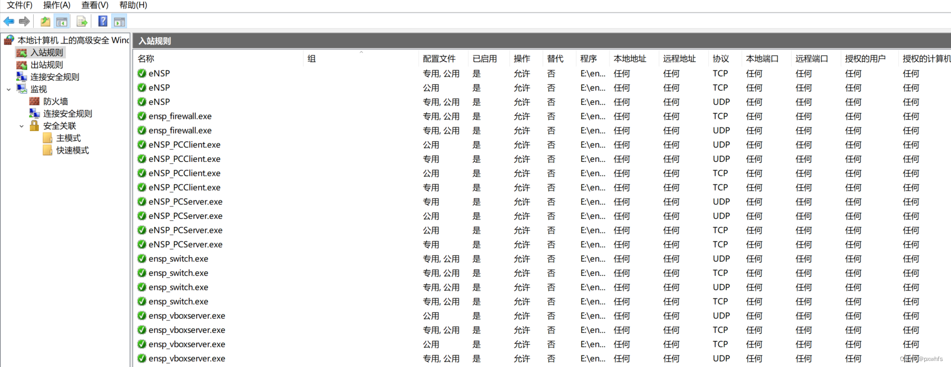Click the Forward arrow toolbar icon

(24, 22)
